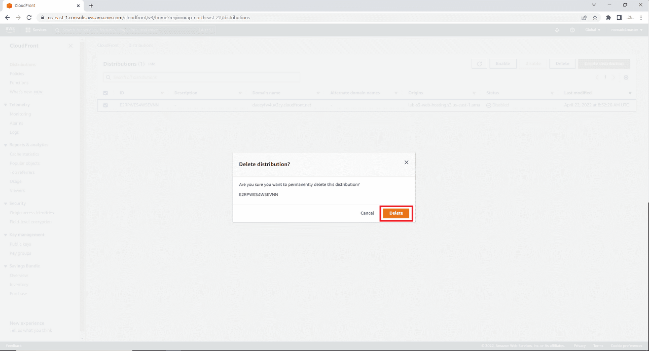Click the Feedback link in footer

pyautogui.click(x=14, y=346)
